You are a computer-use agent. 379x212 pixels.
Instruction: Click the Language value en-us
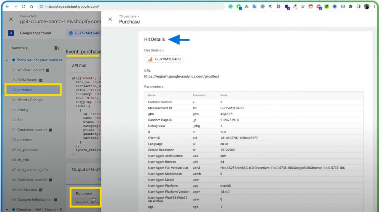224,144
